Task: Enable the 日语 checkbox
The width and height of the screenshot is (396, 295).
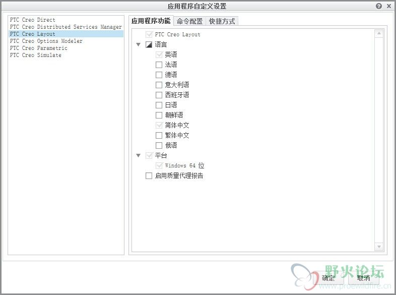Action: coord(159,105)
